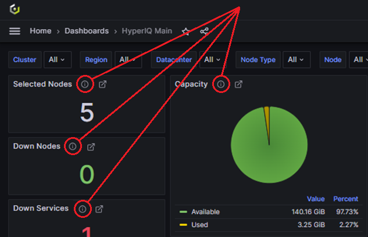Viewport: 368px width, 237px height.
Task: Click the HyperIQ Main breadcrumb
Action: 147,31
